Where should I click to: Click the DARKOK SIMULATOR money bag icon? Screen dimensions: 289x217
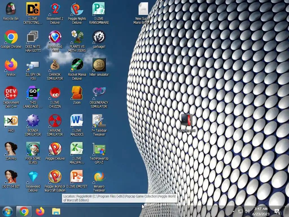55,65
